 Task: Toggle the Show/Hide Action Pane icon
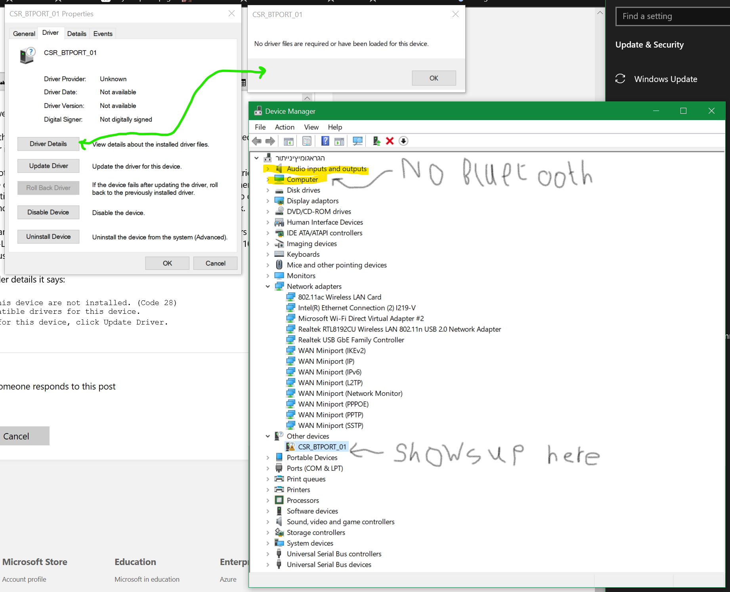pos(339,141)
